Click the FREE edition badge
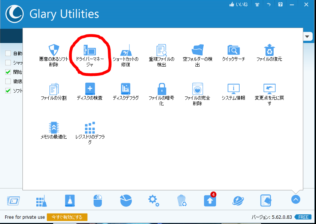The height and width of the screenshot is (224, 316). (x=302, y=217)
